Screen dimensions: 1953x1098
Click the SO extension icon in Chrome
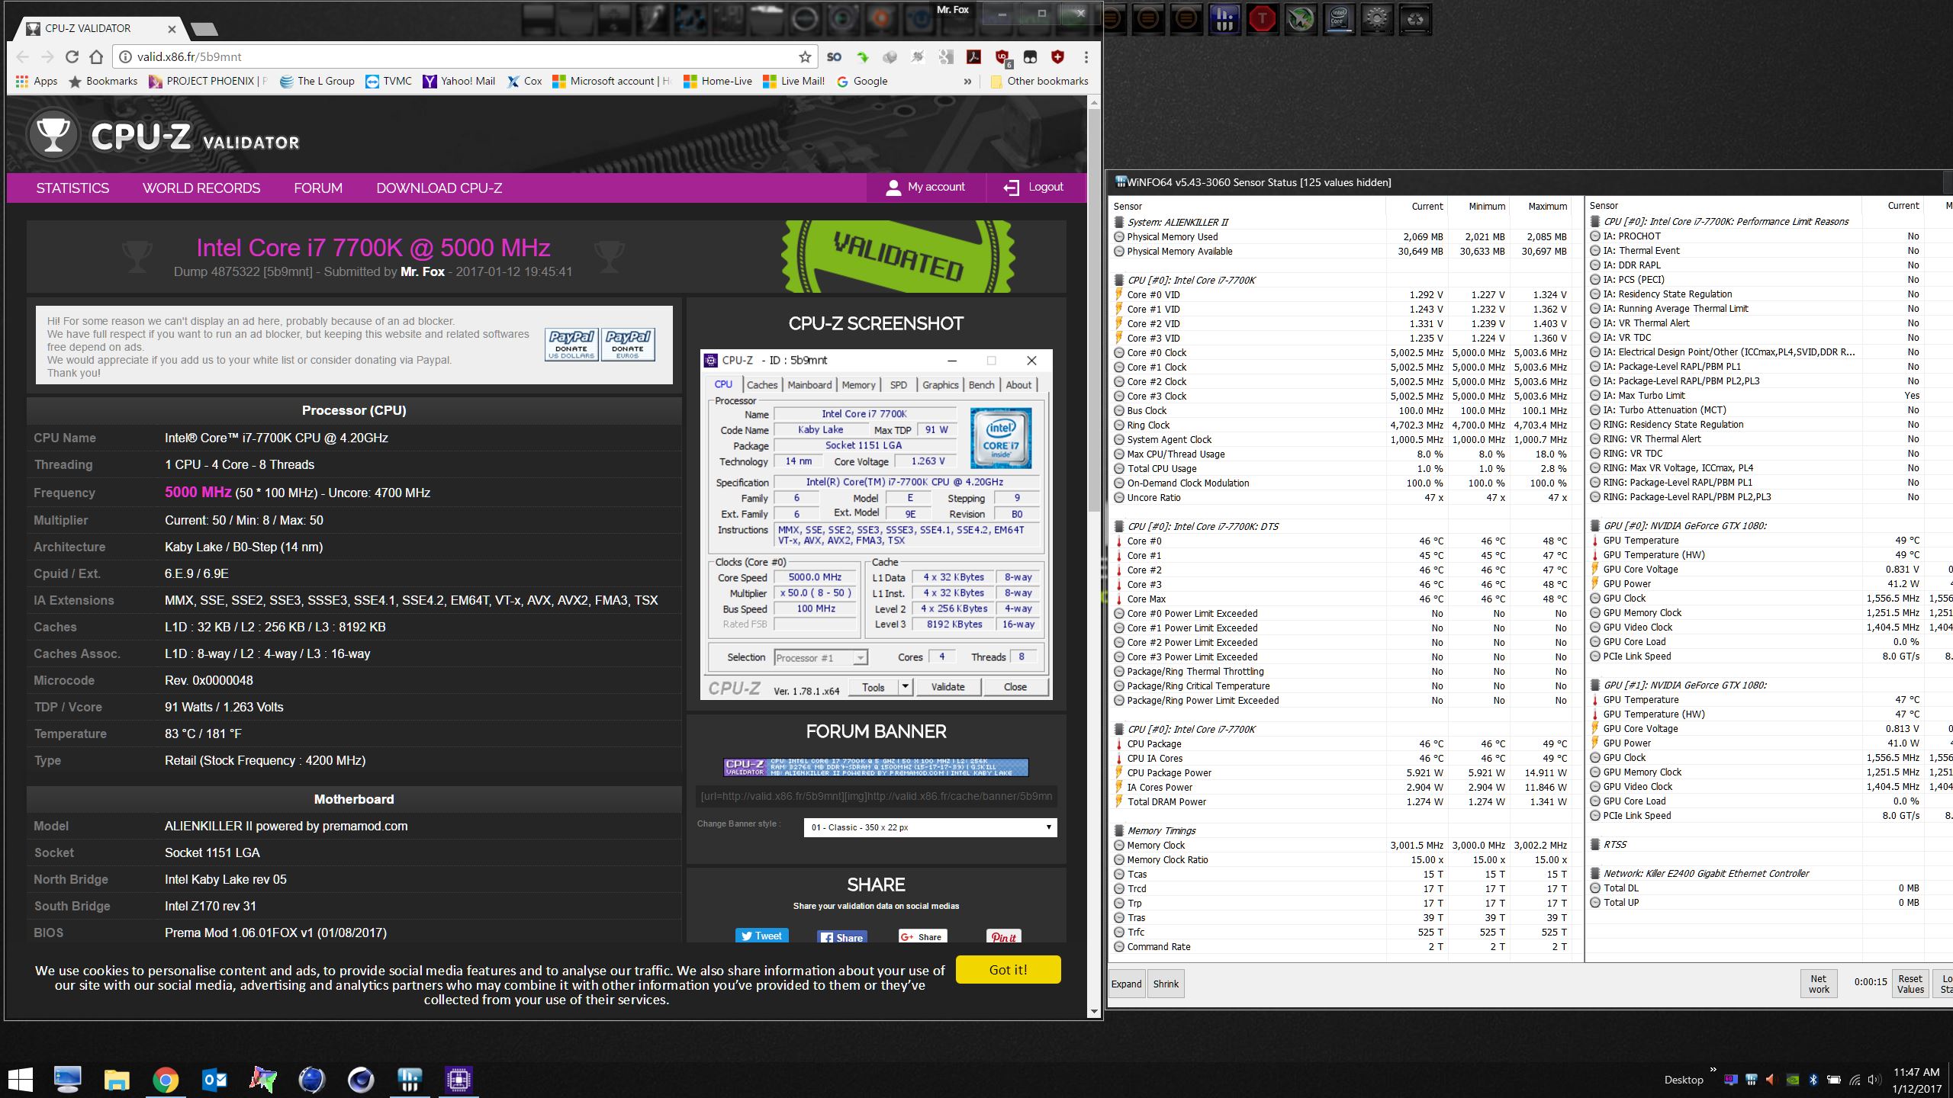(x=834, y=57)
